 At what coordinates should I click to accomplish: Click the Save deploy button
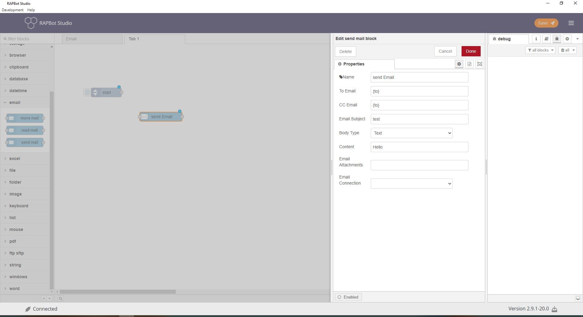[546, 23]
